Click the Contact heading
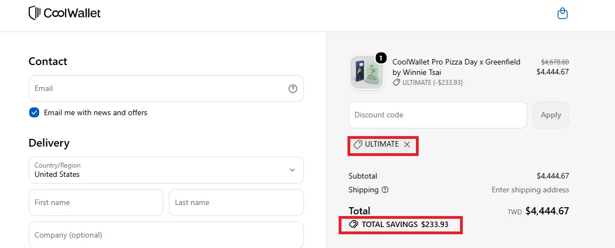The height and width of the screenshot is (248, 615). click(x=48, y=62)
